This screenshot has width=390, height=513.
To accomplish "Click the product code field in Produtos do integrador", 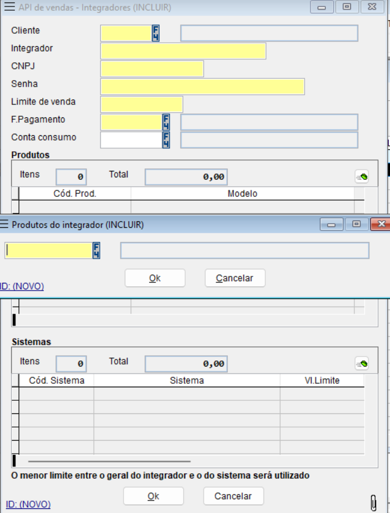I will [49, 251].
